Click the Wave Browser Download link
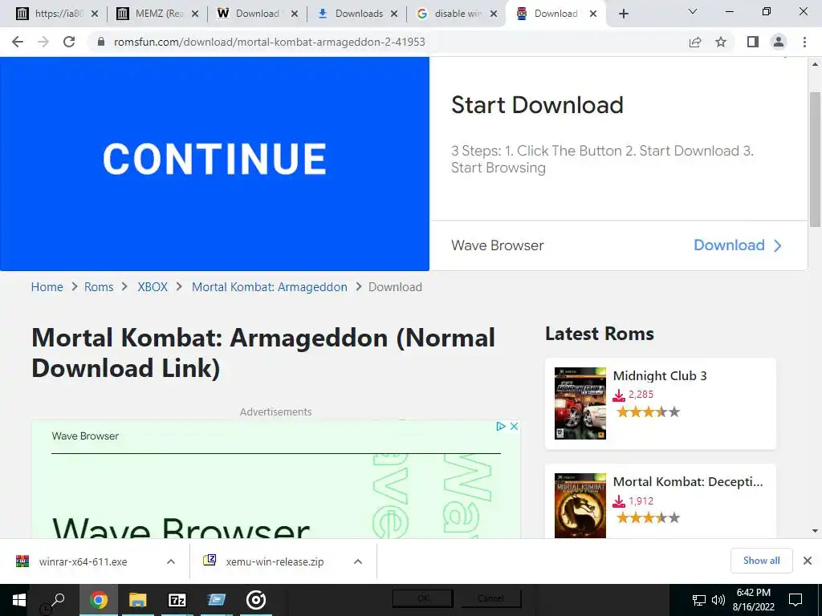 [x=737, y=245]
